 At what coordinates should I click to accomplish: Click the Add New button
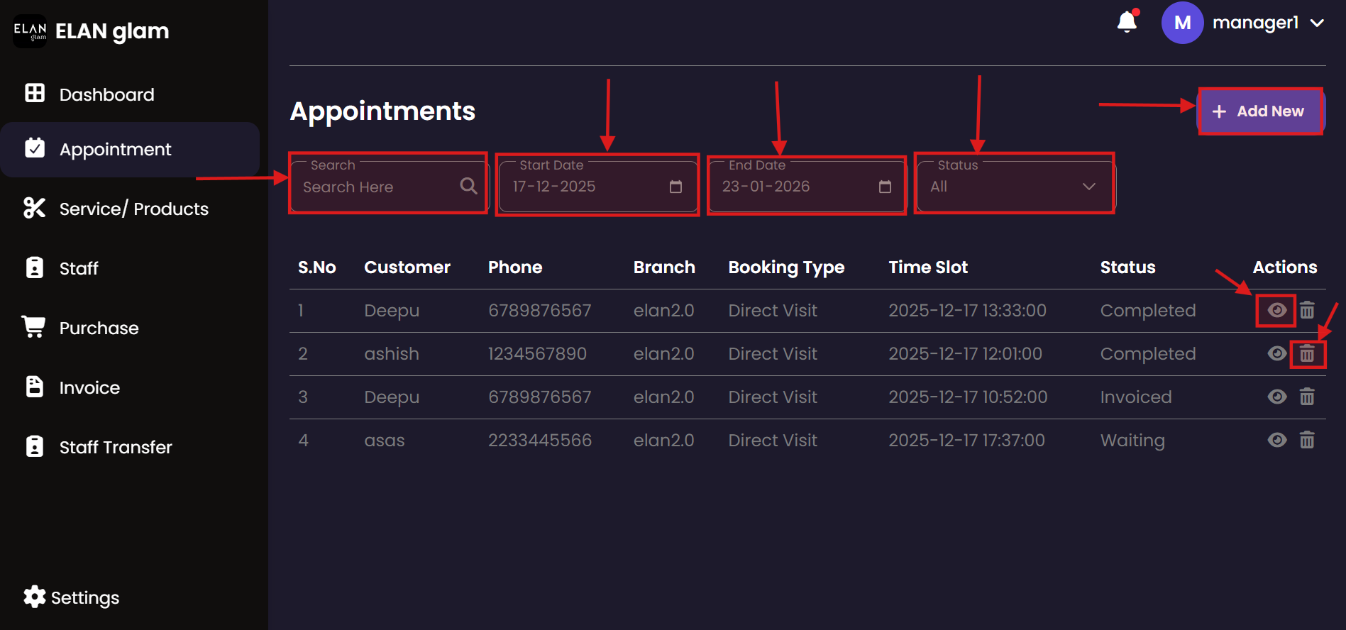[x=1259, y=111]
